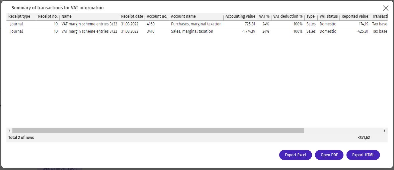Viewport: 394px width, 170px height.
Task: Click the Name column header
Action: [x=66, y=16]
